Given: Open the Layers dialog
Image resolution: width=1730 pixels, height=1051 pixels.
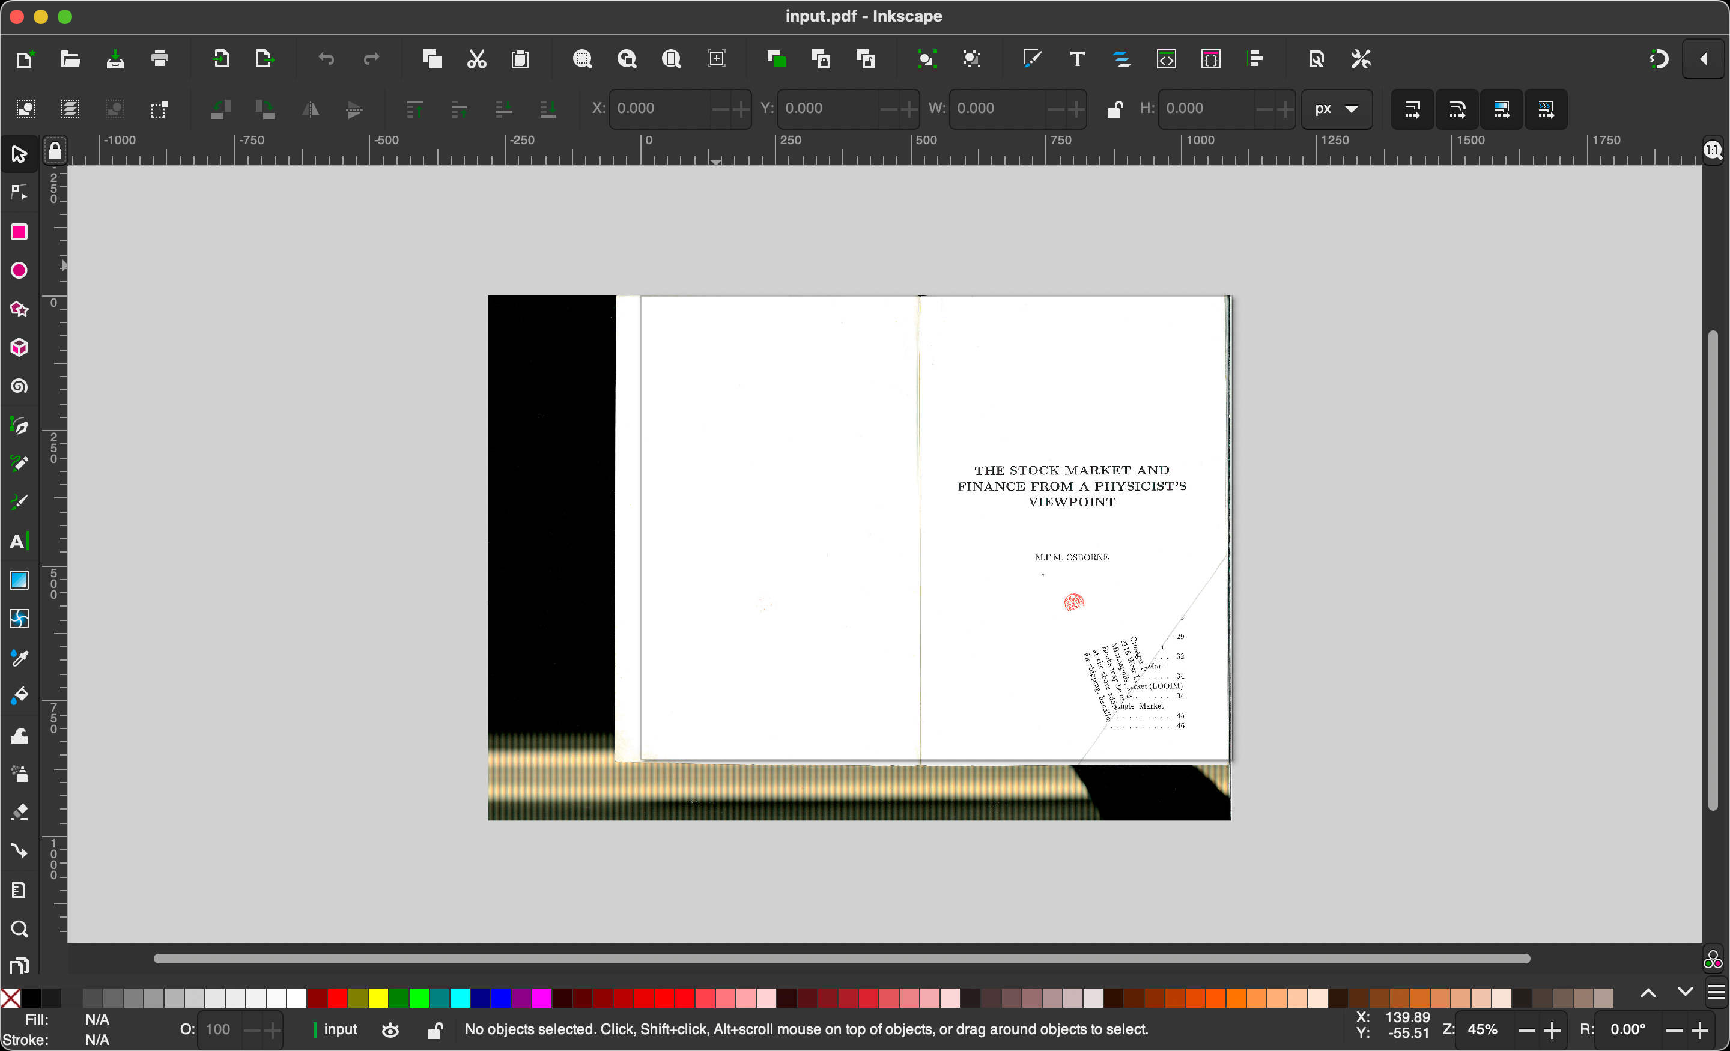Looking at the screenshot, I should point(1121,59).
